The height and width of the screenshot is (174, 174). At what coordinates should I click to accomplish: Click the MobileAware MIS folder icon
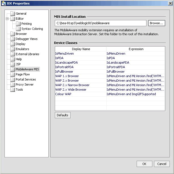[13, 69]
